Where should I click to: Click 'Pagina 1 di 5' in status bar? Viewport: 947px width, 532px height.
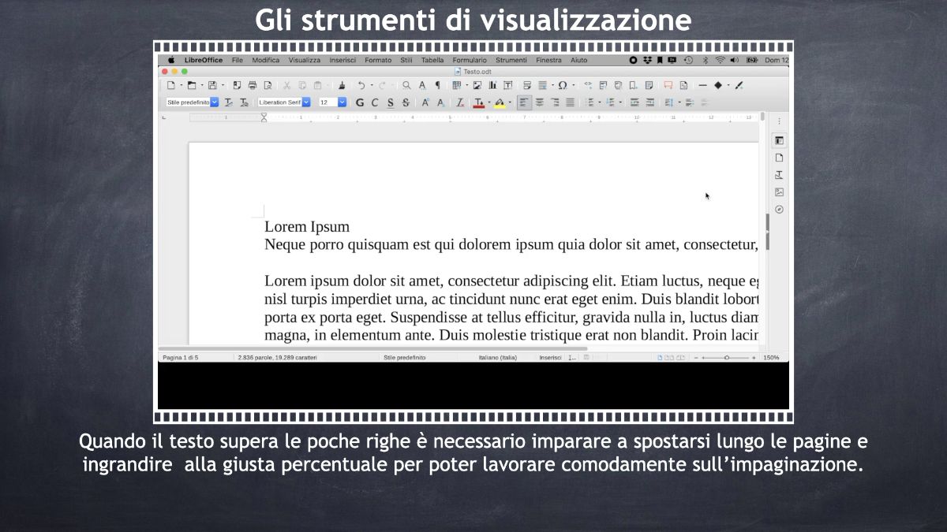click(181, 358)
